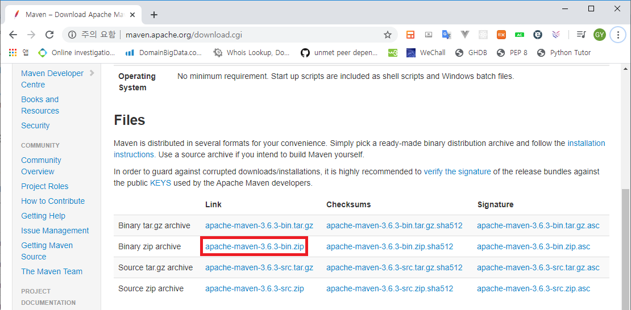631x310 pixels.
Task: Open apache-maven-3.6.3-src.zip.sha512 checksum
Action: coord(389,288)
